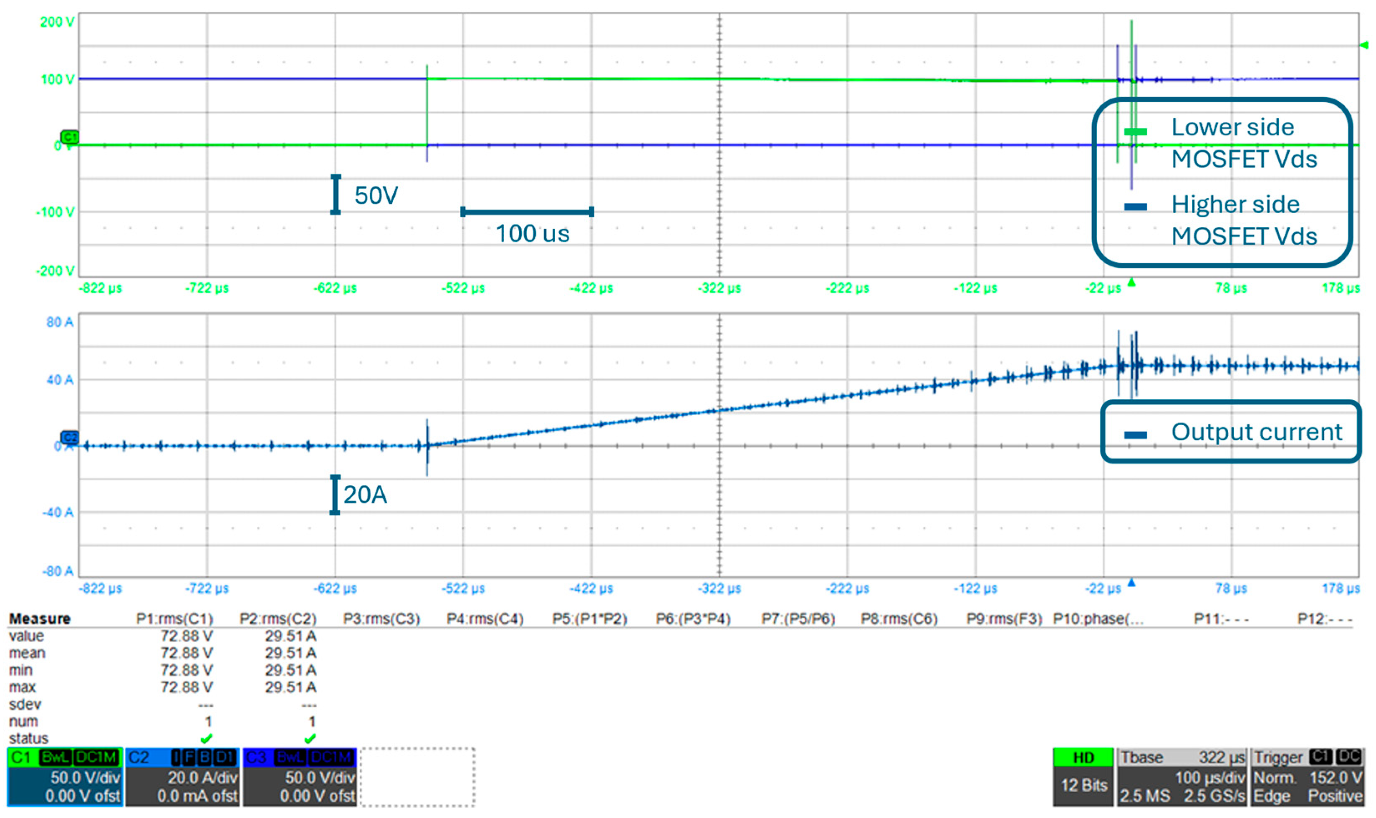Image resolution: width=1376 pixels, height=818 pixels.
Task: Select the P3:rms(C3) measurement header
Action: (381, 619)
